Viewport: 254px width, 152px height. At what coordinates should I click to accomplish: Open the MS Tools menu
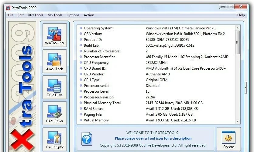click(55, 15)
